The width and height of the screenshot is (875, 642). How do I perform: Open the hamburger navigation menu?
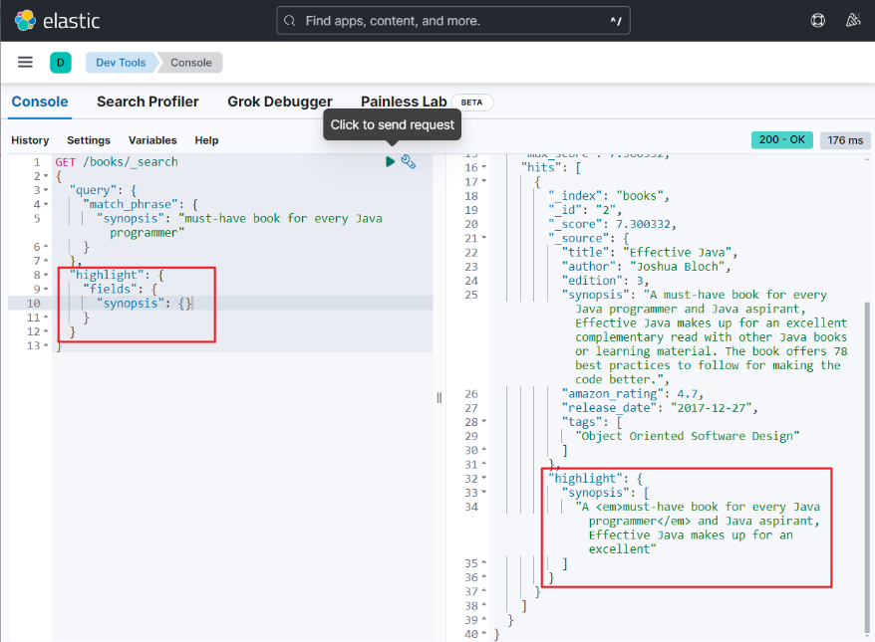(25, 62)
